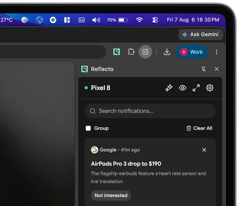Open the Wi-Fi menu bar icon
Screen dimensions: 240x206
pos(139,20)
